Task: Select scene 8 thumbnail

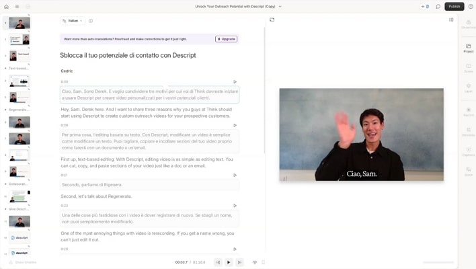Action: pyautogui.click(x=19, y=155)
